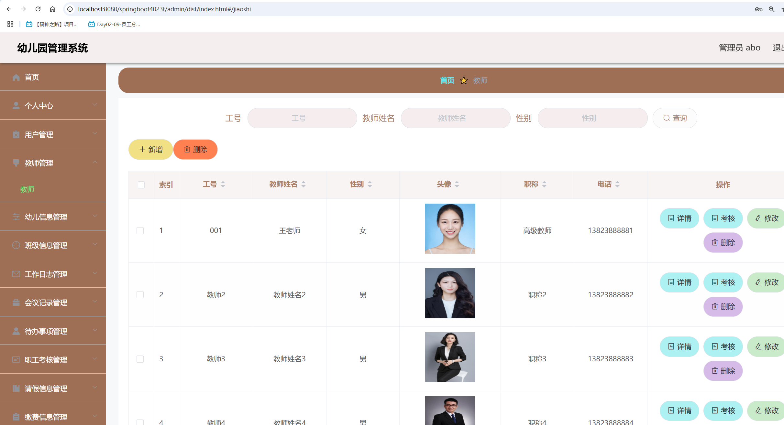Expand the 幼儿信息管理 menu chevron
Image resolution: width=784 pixels, height=425 pixels.
[x=95, y=216]
